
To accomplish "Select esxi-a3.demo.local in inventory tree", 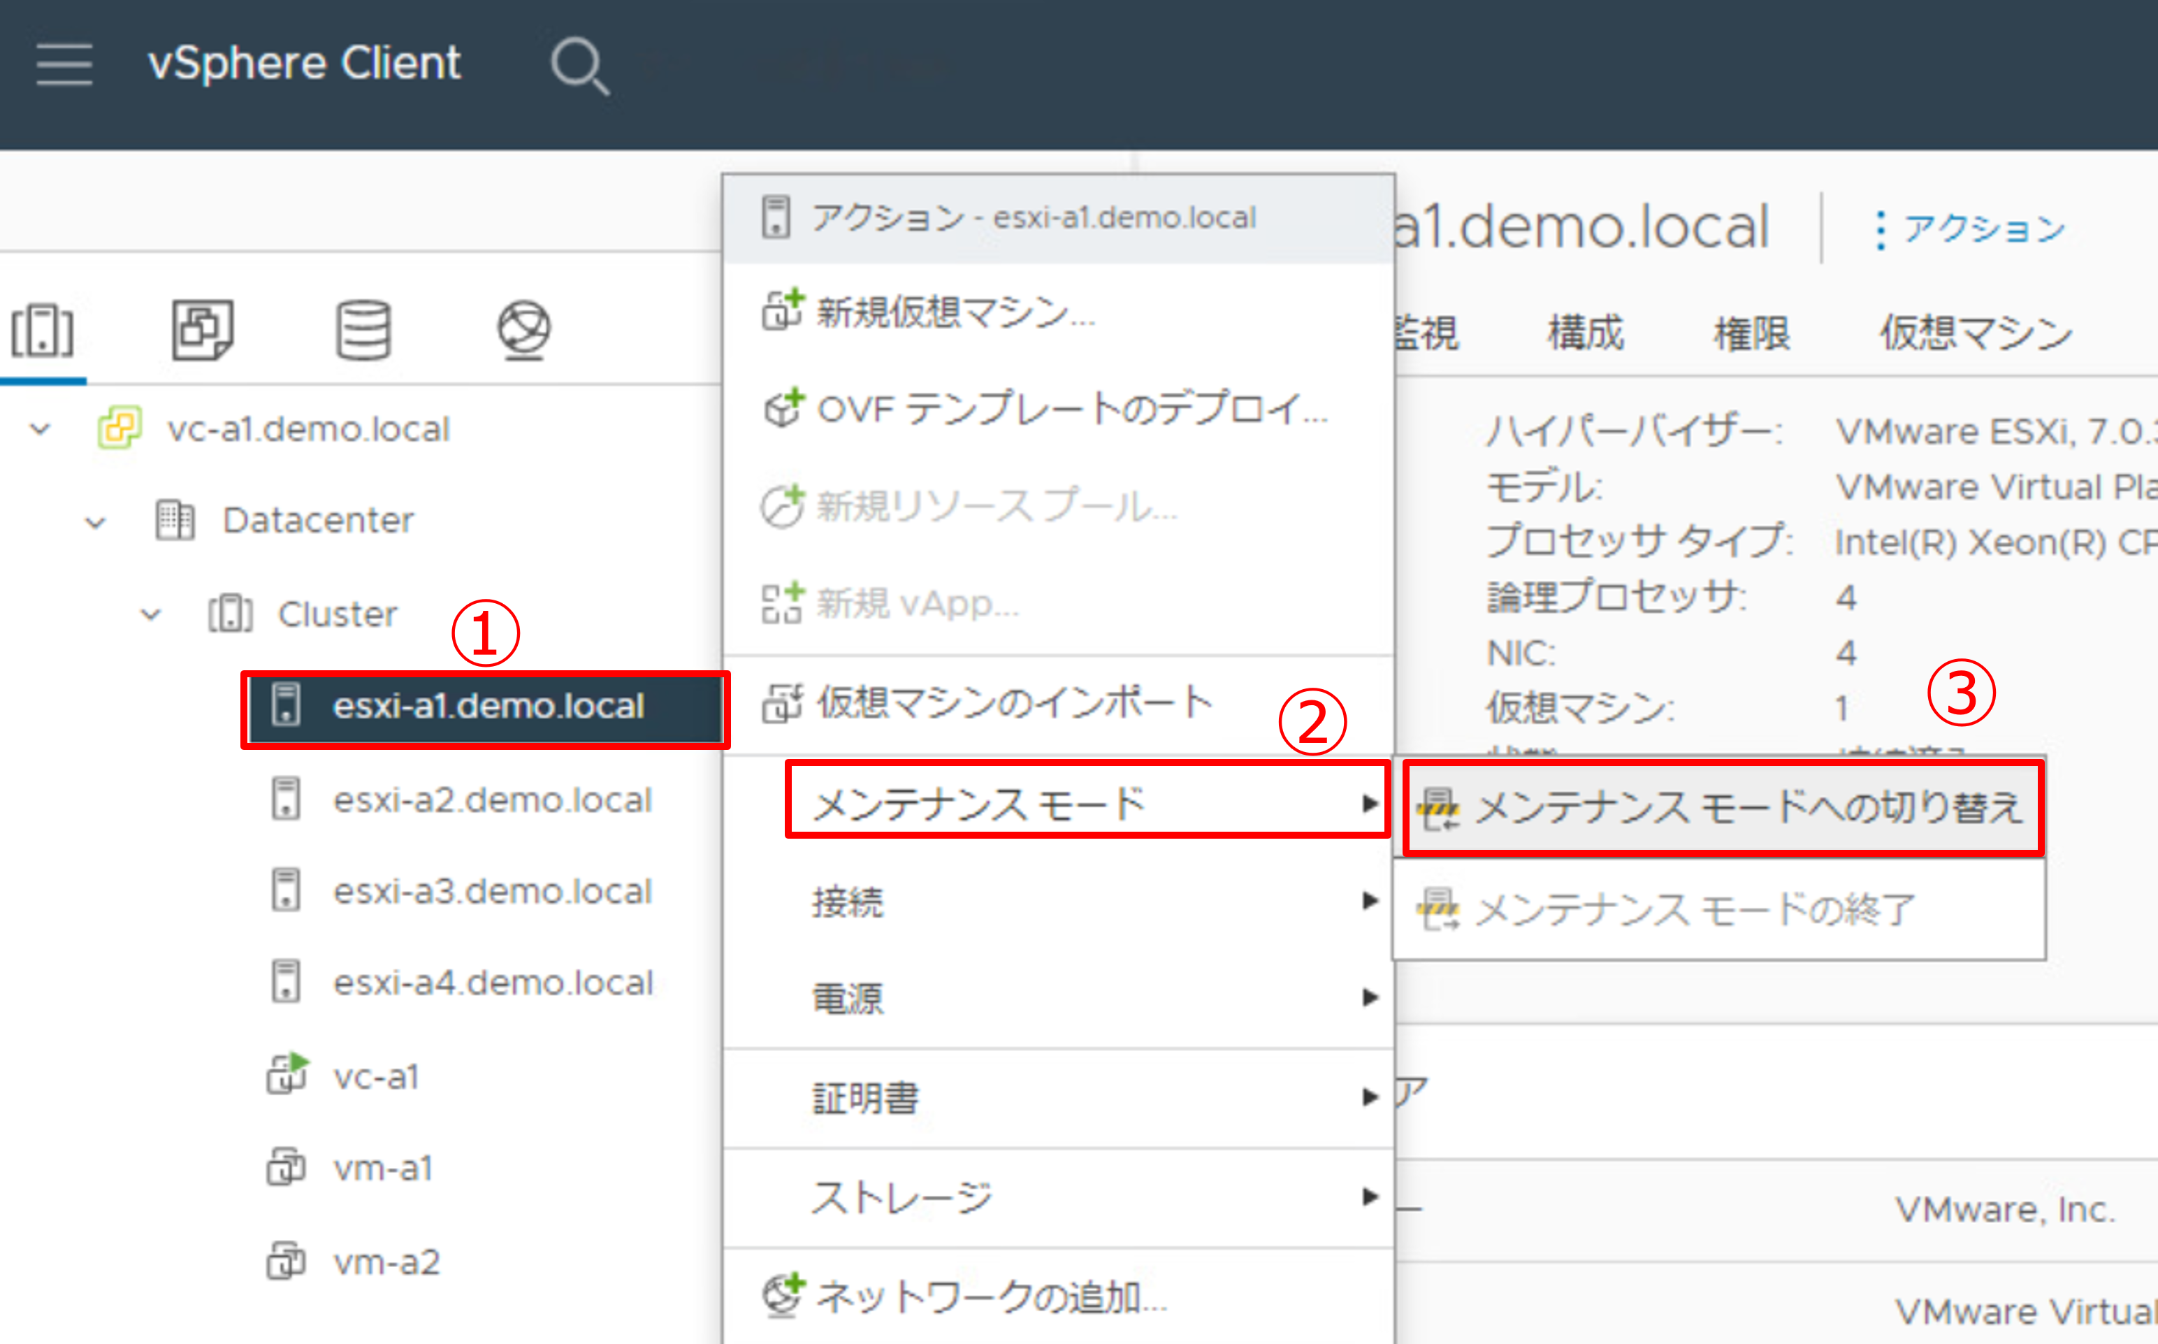I will 493,890.
